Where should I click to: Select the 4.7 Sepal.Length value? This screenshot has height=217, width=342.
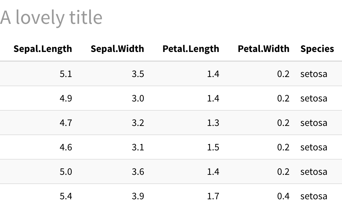(66, 123)
